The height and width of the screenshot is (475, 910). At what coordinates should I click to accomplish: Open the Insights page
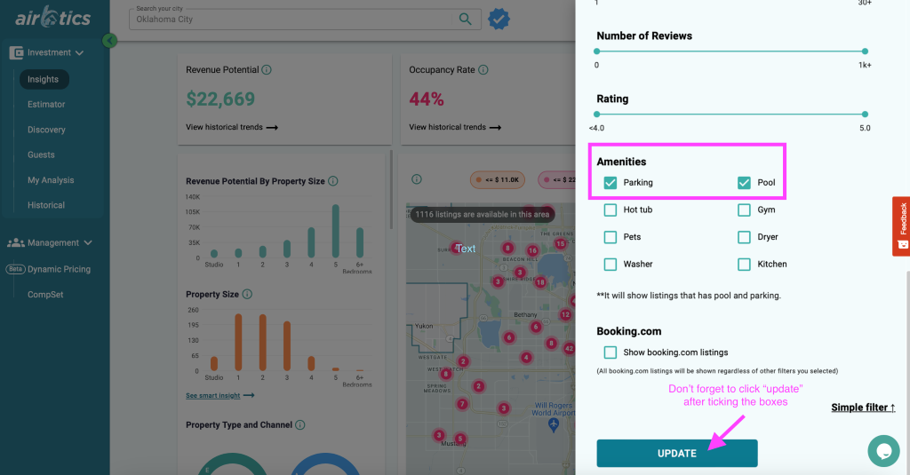[44, 79]
